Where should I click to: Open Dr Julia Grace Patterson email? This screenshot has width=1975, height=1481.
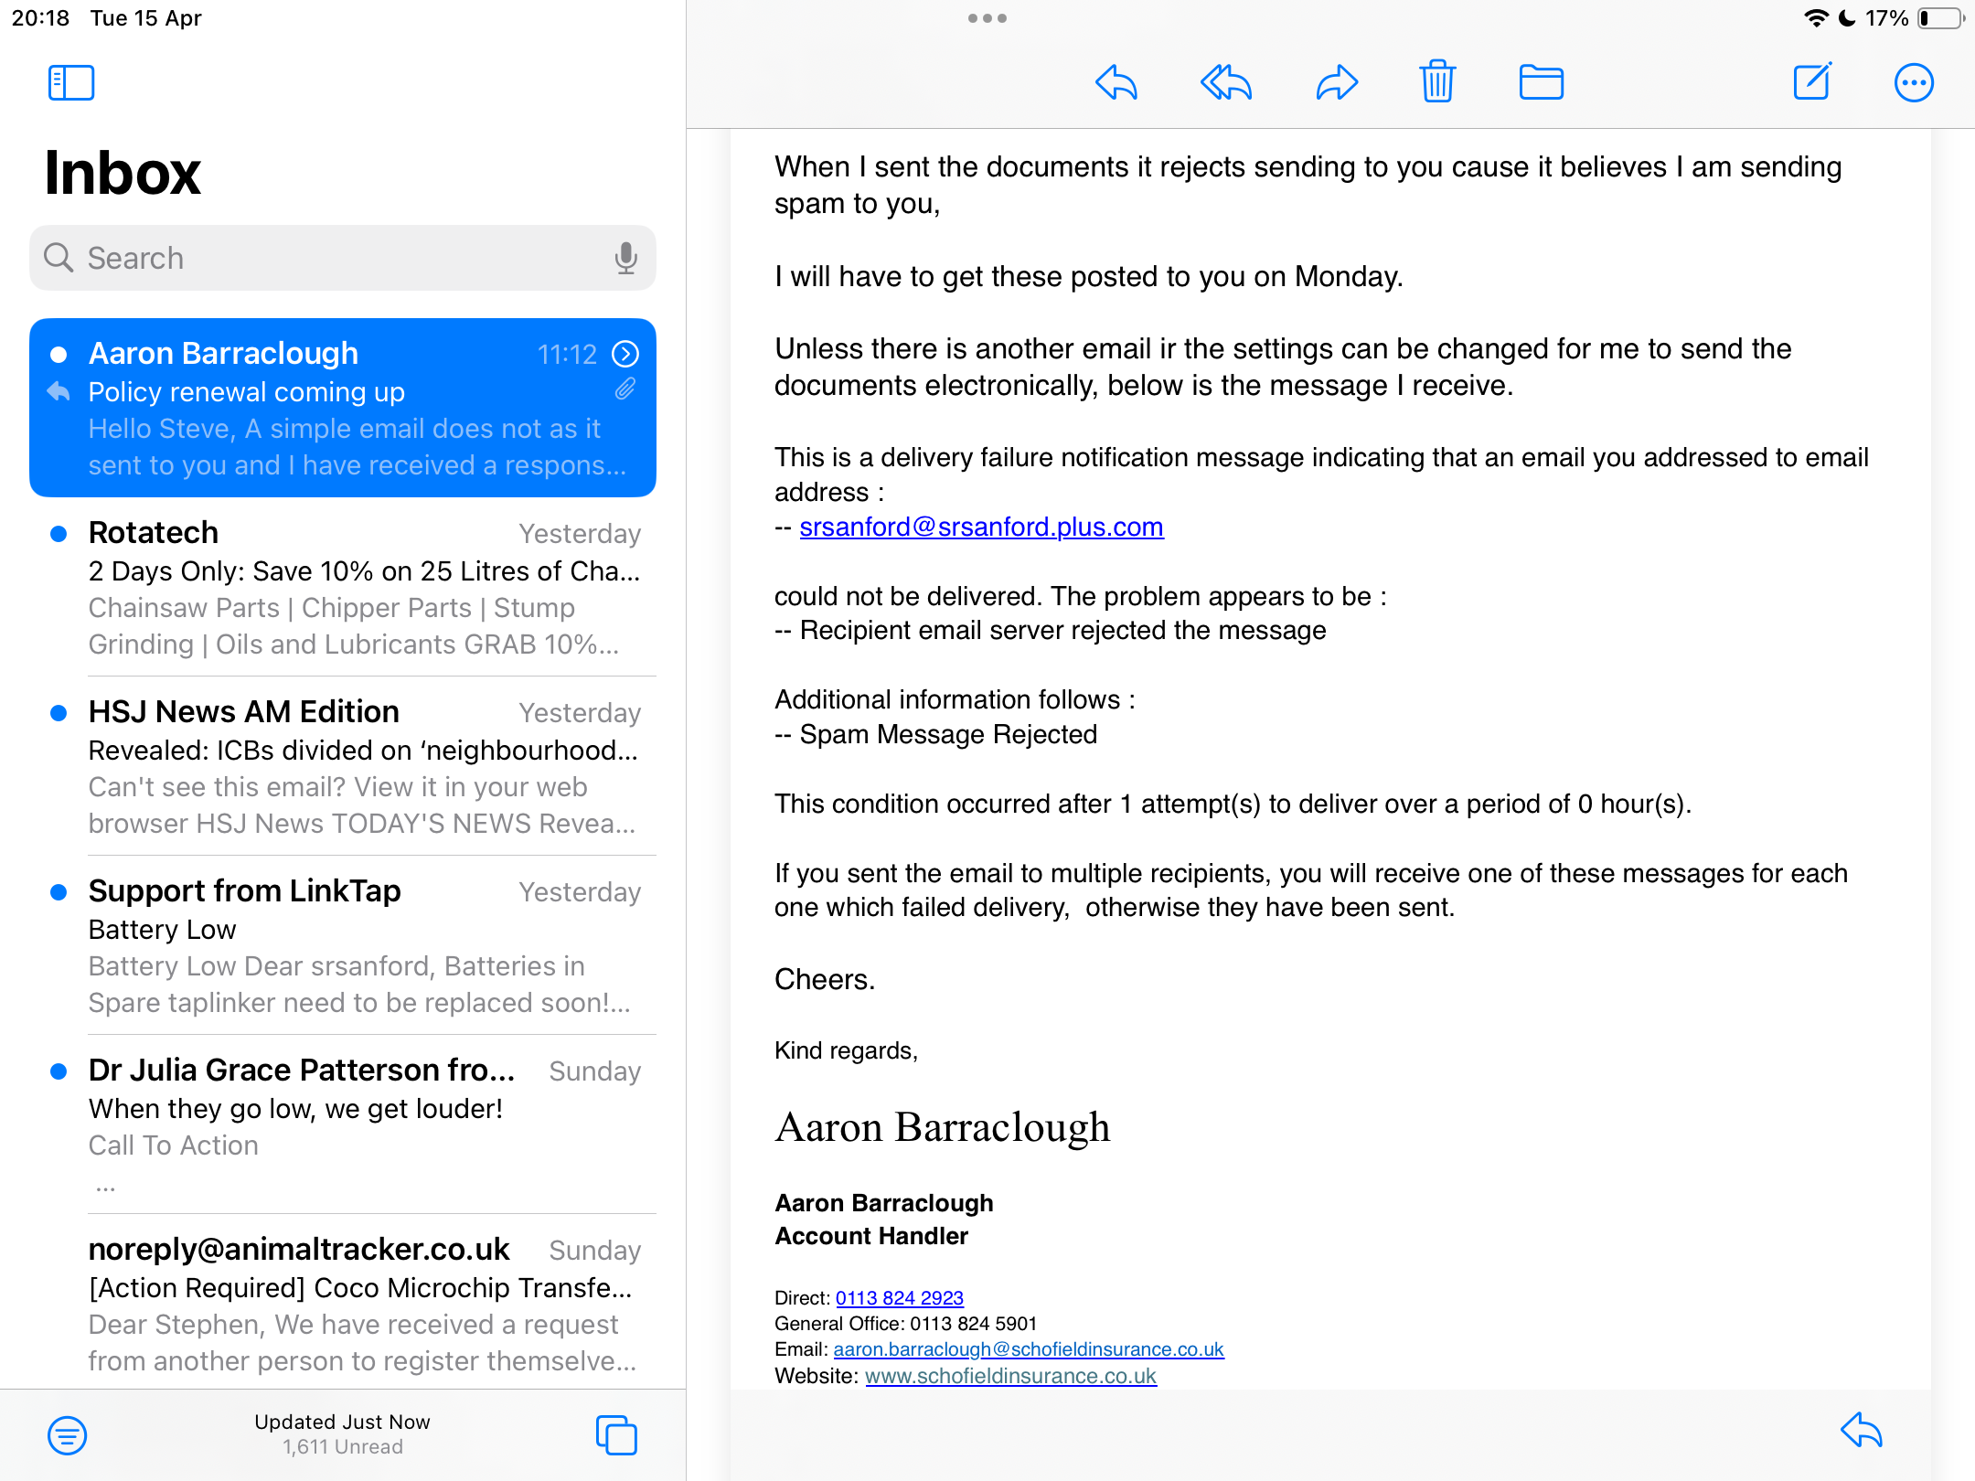343,1124
